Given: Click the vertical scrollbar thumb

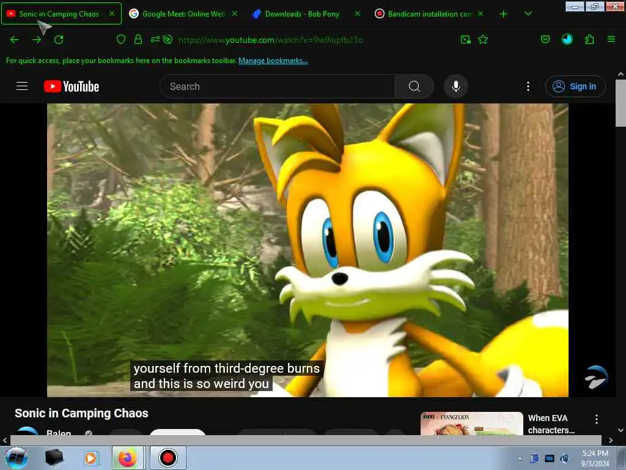Looking at the screenshot, I should (x=620, y=103).
